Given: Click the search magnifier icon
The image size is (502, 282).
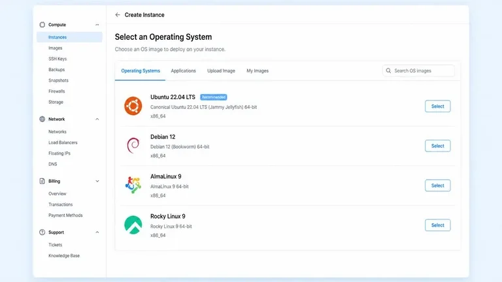Looking at the screenshot, I should (x=388, y=70).
